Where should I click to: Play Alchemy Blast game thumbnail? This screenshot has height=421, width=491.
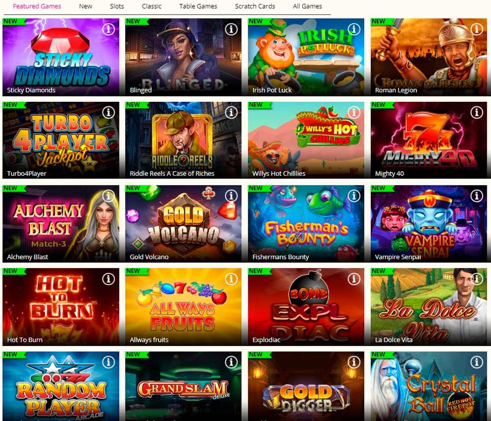pos(61,223)
